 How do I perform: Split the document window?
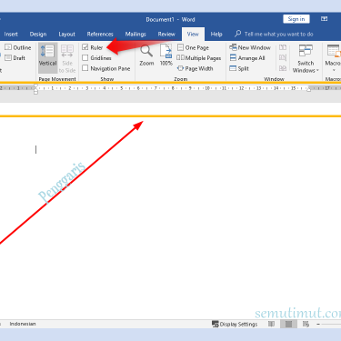click(239, 68)
